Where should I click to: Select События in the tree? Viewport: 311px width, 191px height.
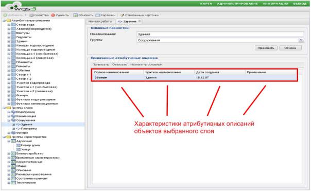[23, 71]
